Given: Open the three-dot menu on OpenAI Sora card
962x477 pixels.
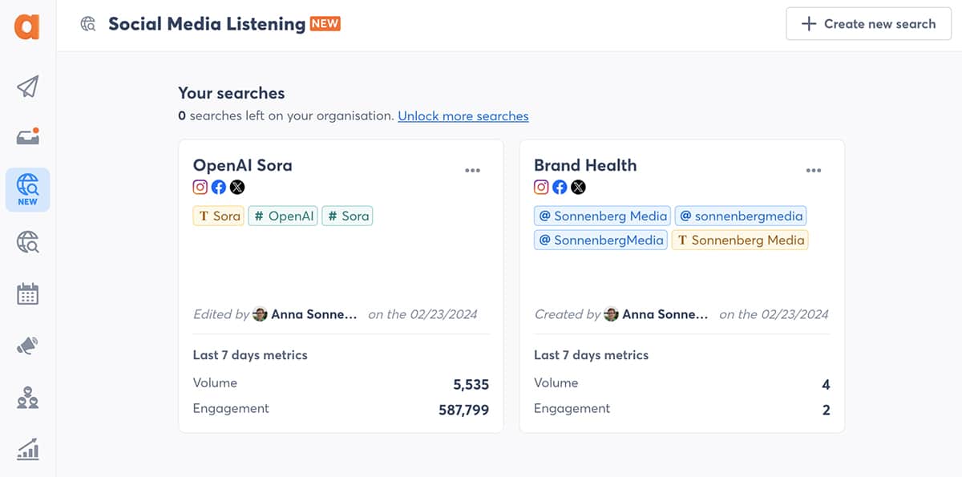Looking at the screenshot, I should point(473,170).
